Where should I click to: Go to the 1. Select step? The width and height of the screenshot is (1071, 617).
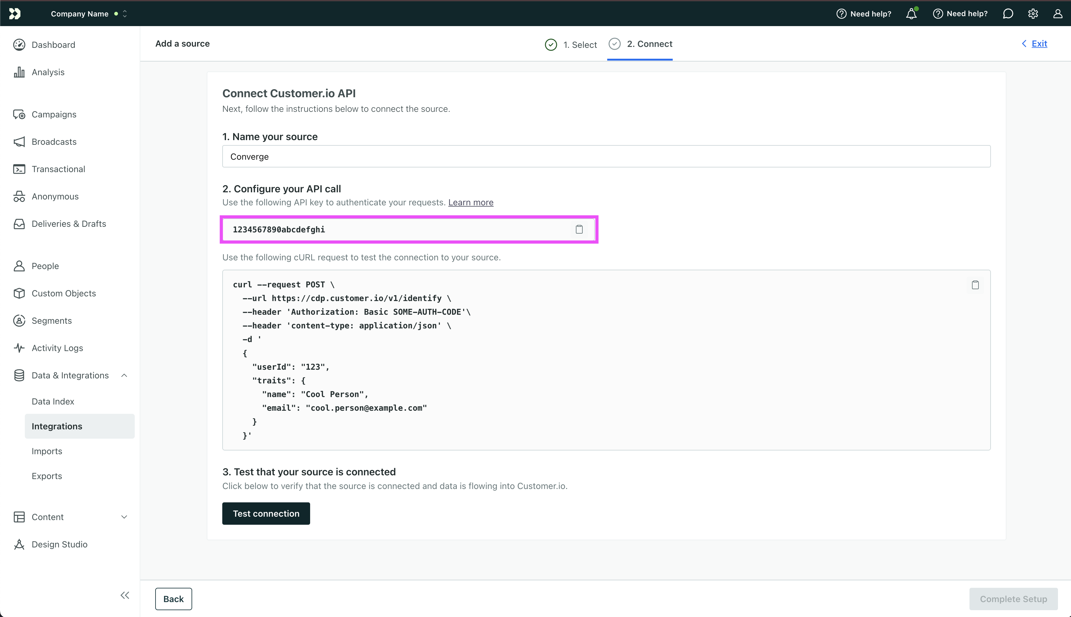(x=571, y=44)
